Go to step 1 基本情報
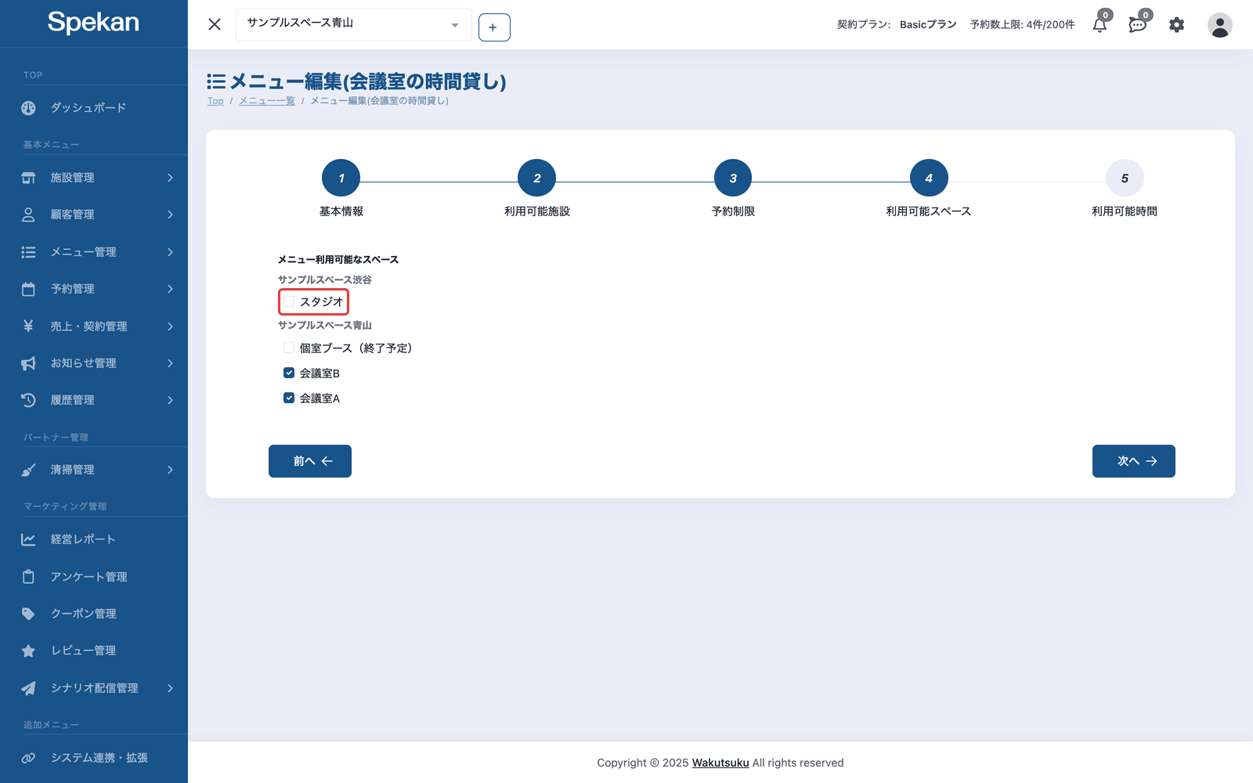The width and height of the screenshot is (1253, 783). pyautogui.click(x=341, y=179)
